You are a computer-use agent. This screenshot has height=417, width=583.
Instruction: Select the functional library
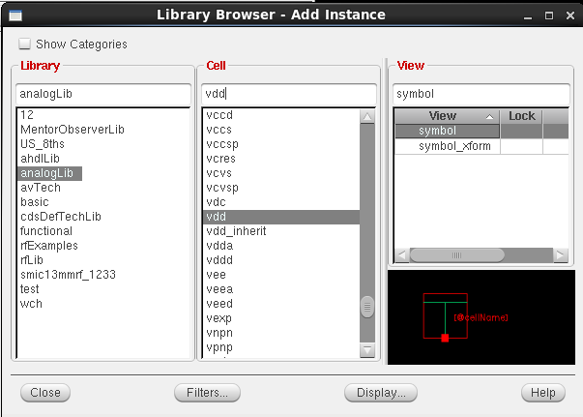(46, 231)
